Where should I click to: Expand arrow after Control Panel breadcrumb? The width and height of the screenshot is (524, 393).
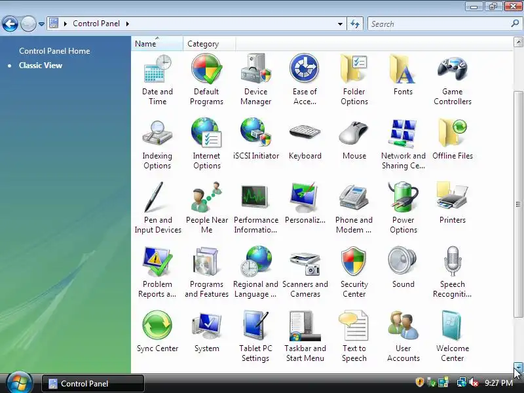tap(128, 24)
